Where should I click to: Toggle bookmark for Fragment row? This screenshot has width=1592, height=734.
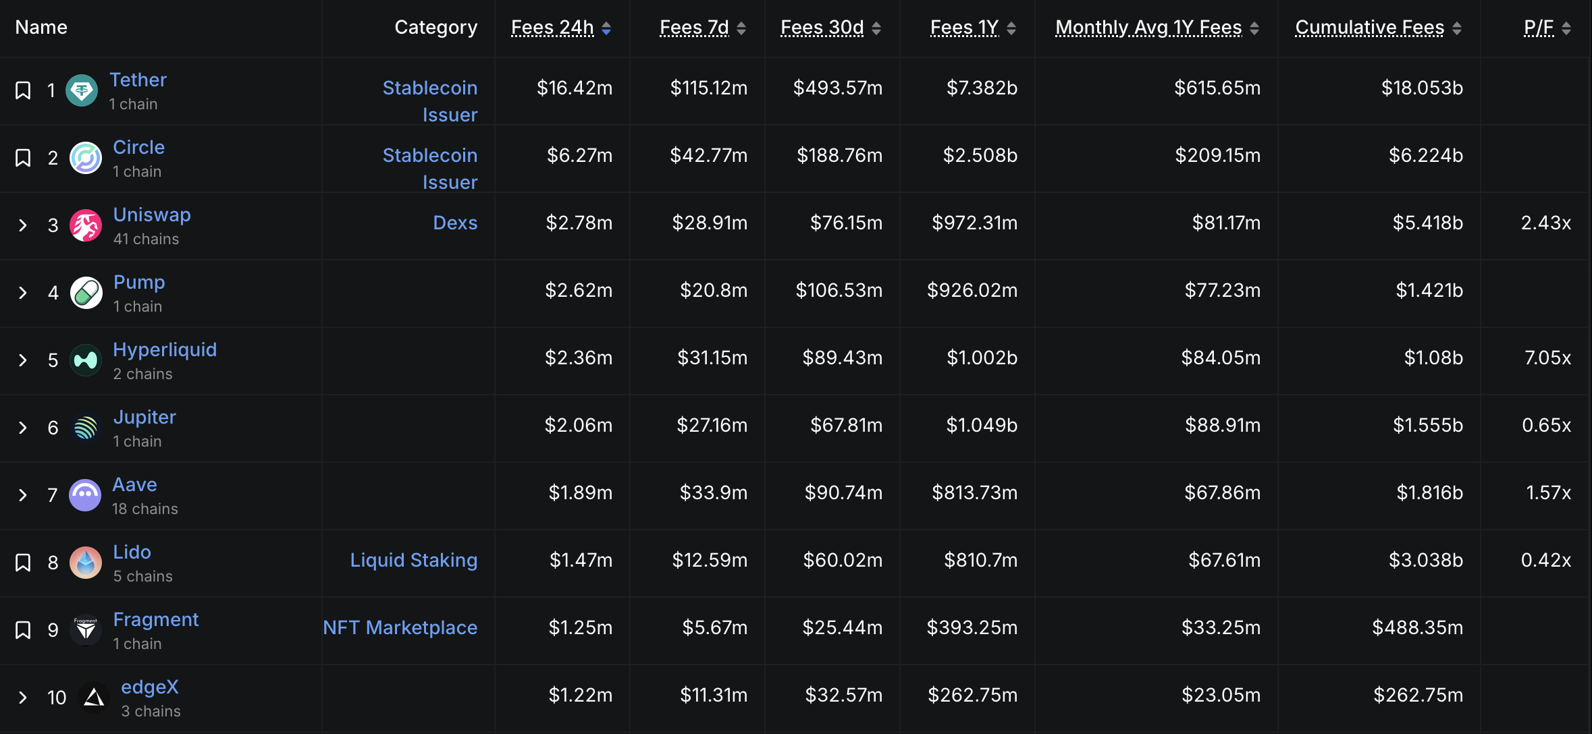[x=23, y=630]
